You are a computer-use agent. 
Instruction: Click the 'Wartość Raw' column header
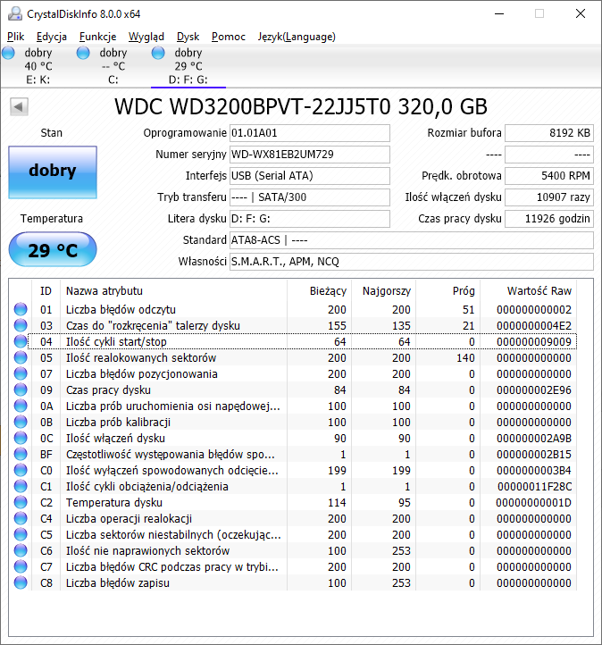point(529,291)
